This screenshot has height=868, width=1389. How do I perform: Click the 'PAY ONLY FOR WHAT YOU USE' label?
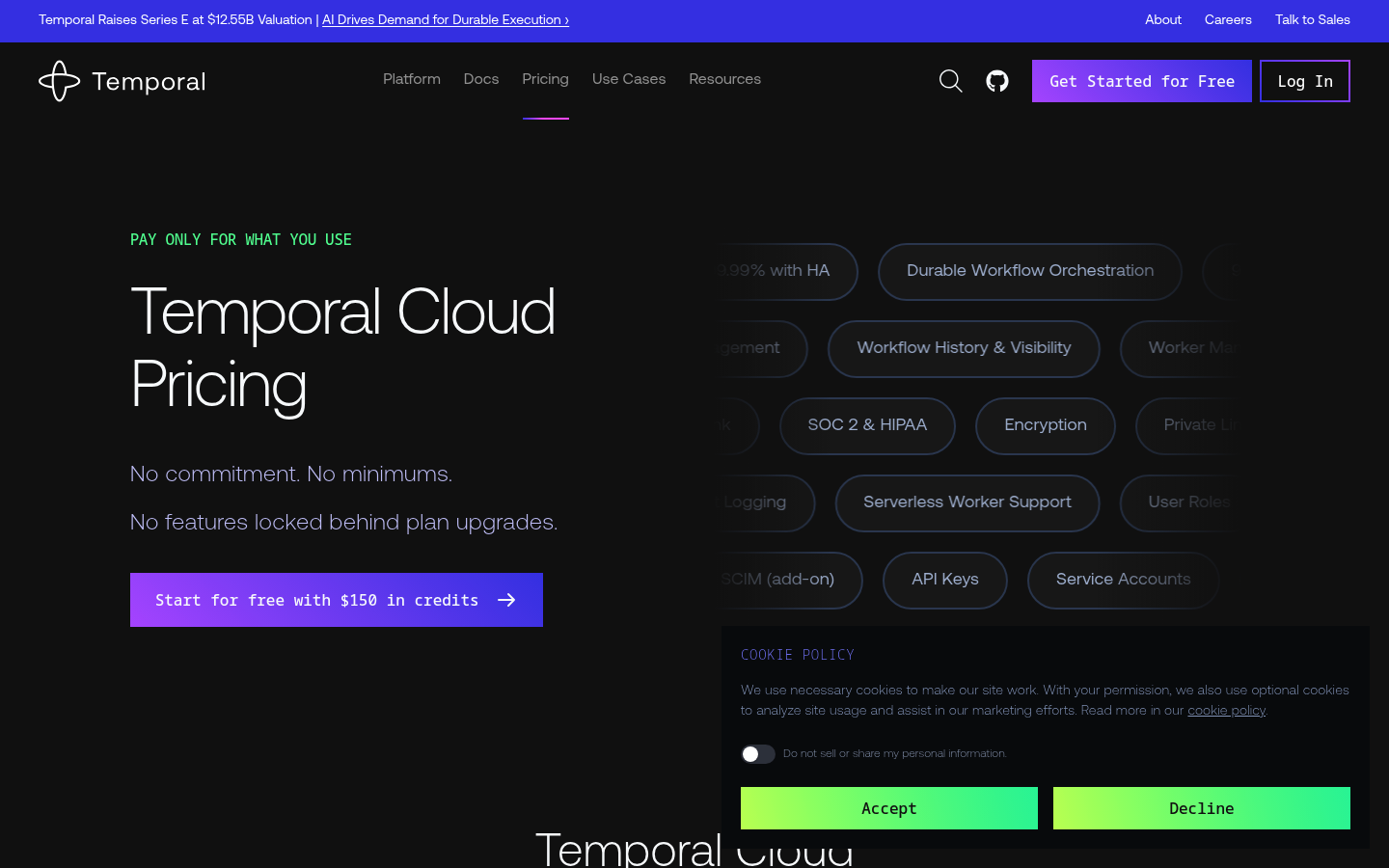(241, 239)
